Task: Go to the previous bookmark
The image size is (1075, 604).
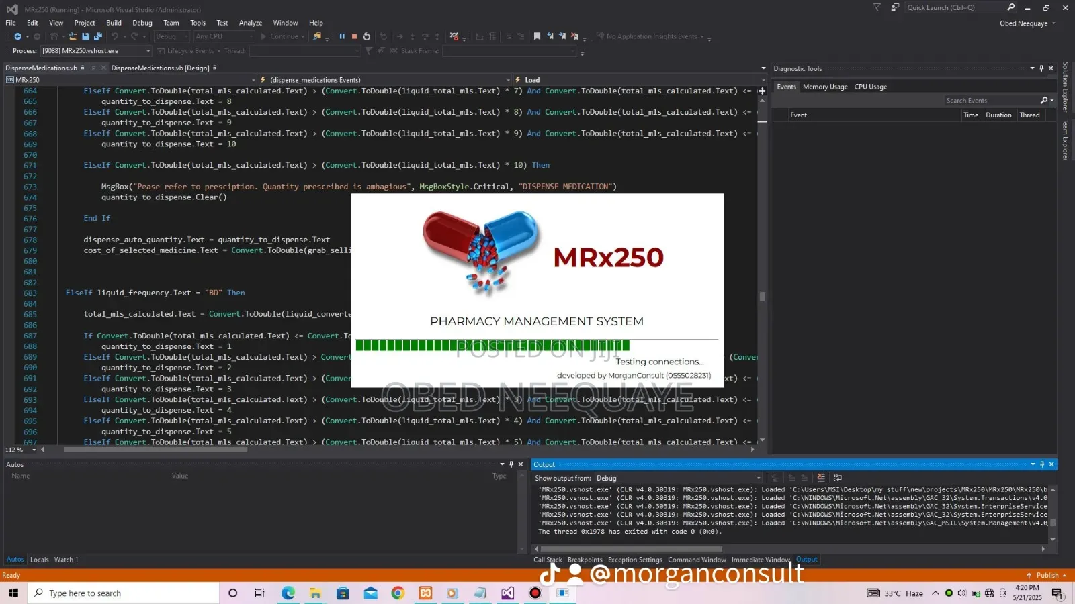Action: pyautogui.click(x=550, y=36)
